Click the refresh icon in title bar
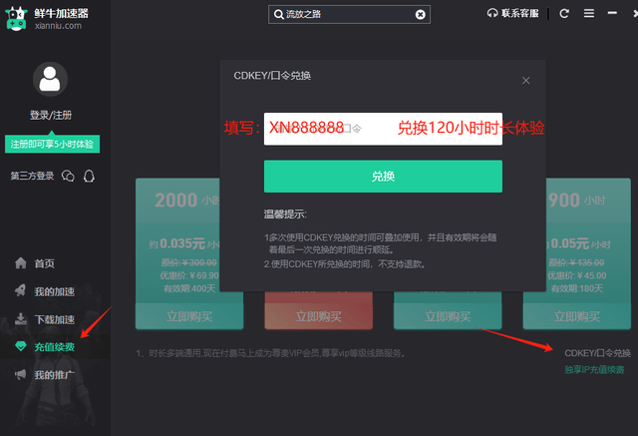Image resolution: width=638 pixels, height=436 pixels. click(564, 14)
